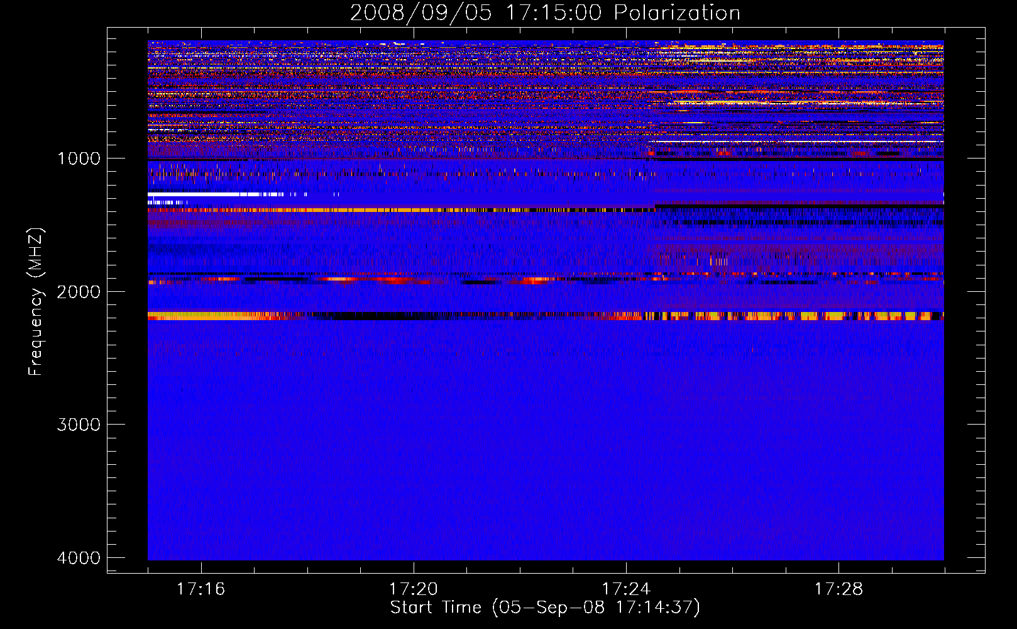Click the 17:16 time tick label

pos(201,589)
